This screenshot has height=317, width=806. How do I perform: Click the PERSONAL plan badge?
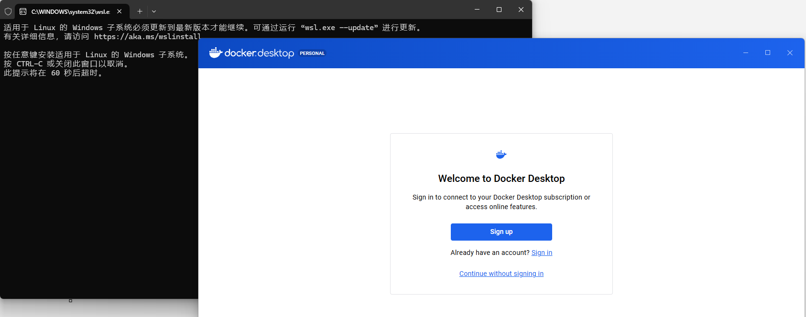[312, 53]
